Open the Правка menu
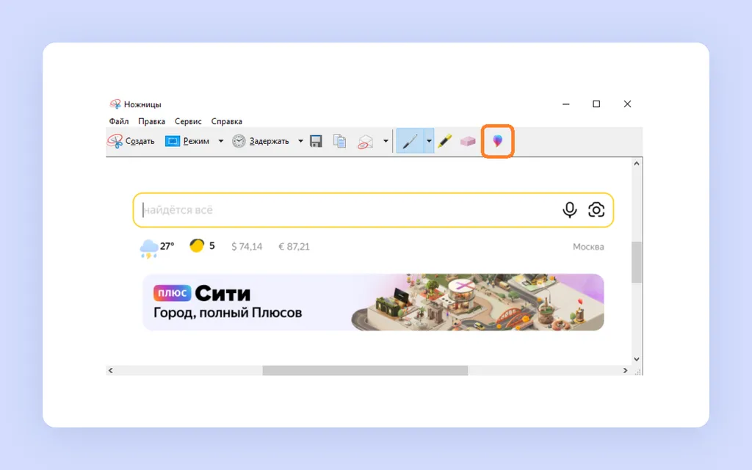The height and width of the screenshot is (470, 752). [151, 121]
